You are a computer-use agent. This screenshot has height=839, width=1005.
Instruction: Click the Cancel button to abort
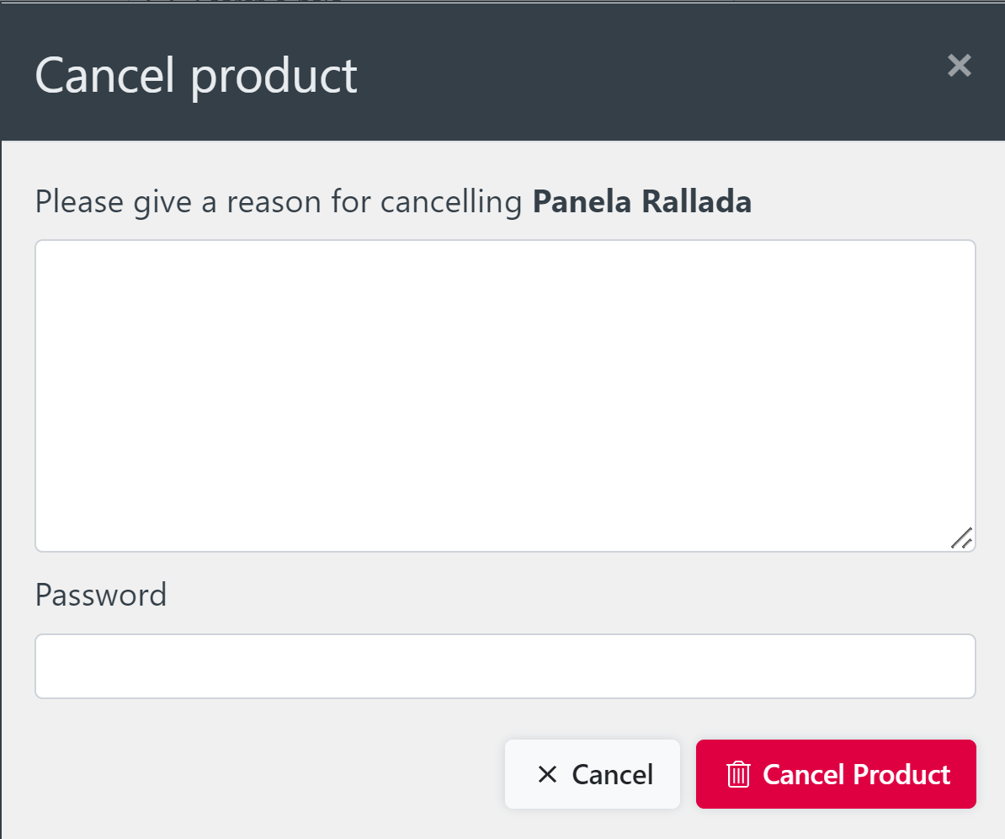(x=592, y=774)
